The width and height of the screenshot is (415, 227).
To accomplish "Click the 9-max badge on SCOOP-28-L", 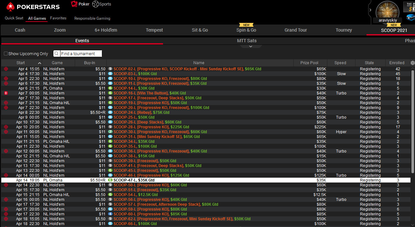I will click(110, 127).
